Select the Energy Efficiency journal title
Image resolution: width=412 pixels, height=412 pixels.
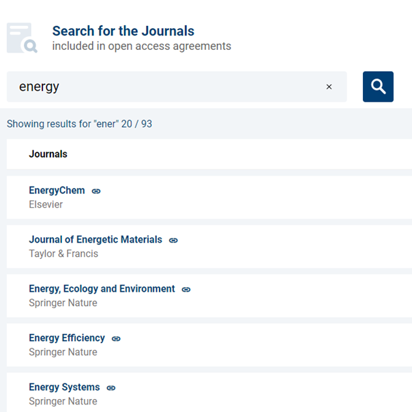pos(67,338)
